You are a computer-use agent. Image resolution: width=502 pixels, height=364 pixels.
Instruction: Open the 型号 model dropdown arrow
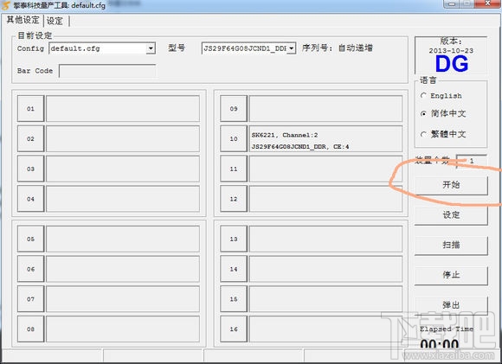click(292, 48)
